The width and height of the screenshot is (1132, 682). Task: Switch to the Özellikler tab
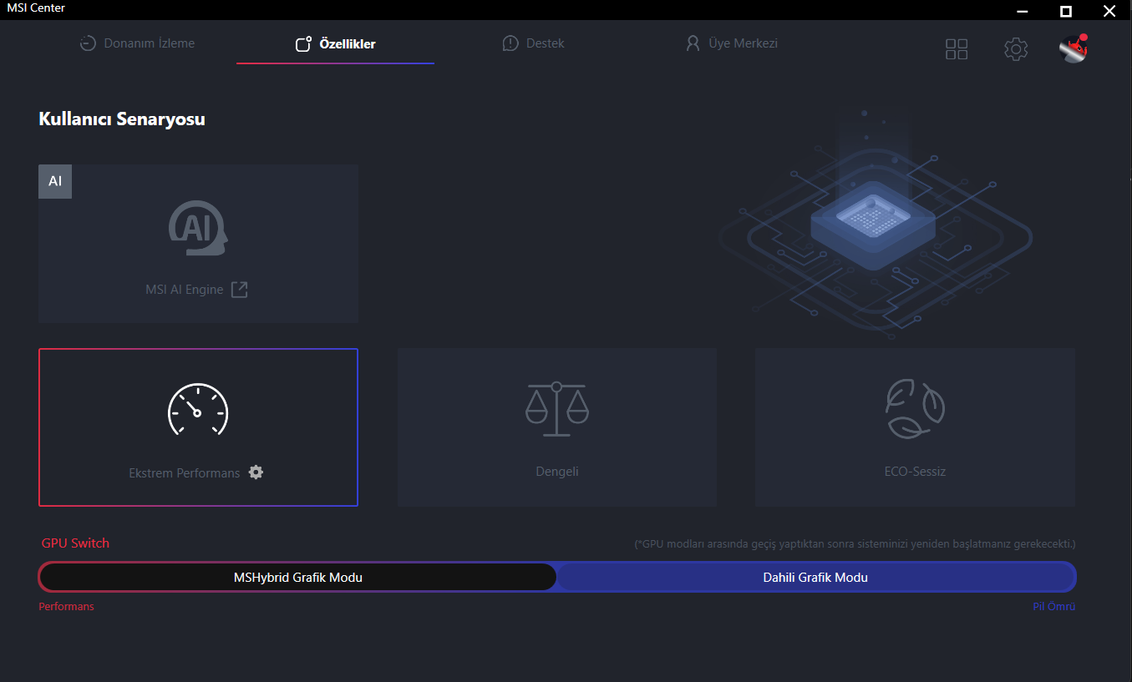coord(335,44)
